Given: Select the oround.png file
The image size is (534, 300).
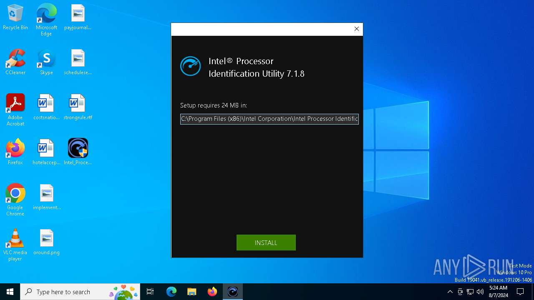Looking at the screenshot, I should (46, 242).
